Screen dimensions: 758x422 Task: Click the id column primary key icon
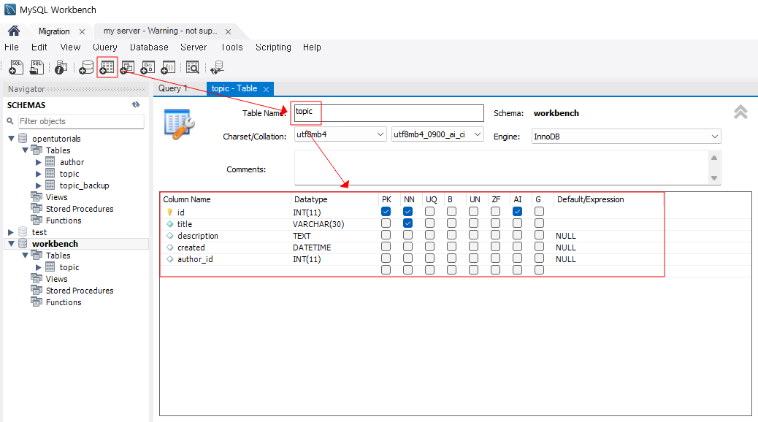pyautogui.click(x=169, y=212)
